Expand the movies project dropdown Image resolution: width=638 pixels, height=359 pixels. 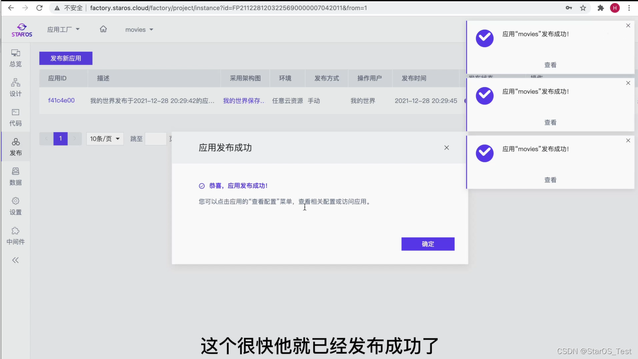click(139, 29)
